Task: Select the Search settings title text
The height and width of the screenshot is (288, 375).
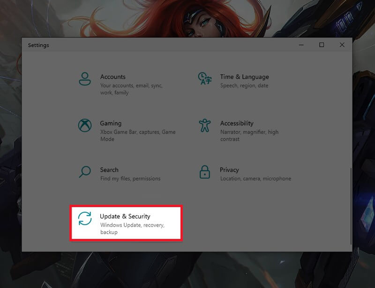Action: tap(109, 170)
